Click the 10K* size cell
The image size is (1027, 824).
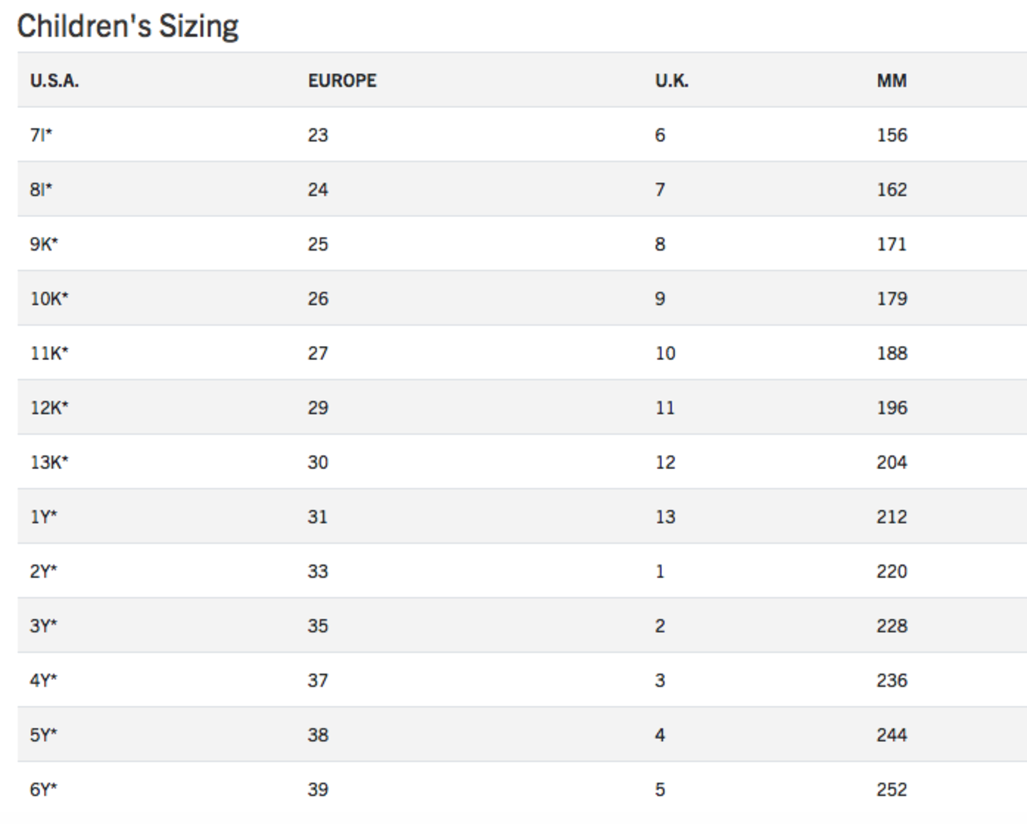tap(49, 299)
